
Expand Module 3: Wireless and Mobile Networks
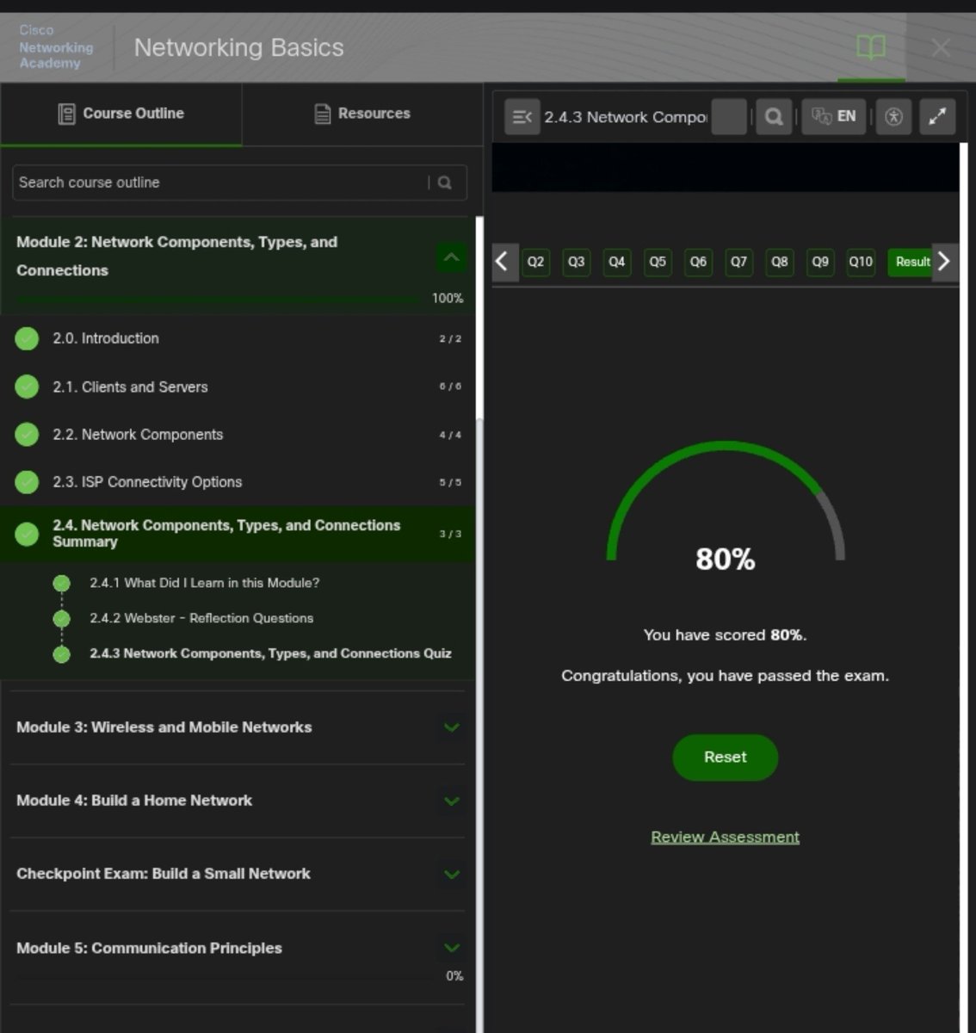point(451,727)
